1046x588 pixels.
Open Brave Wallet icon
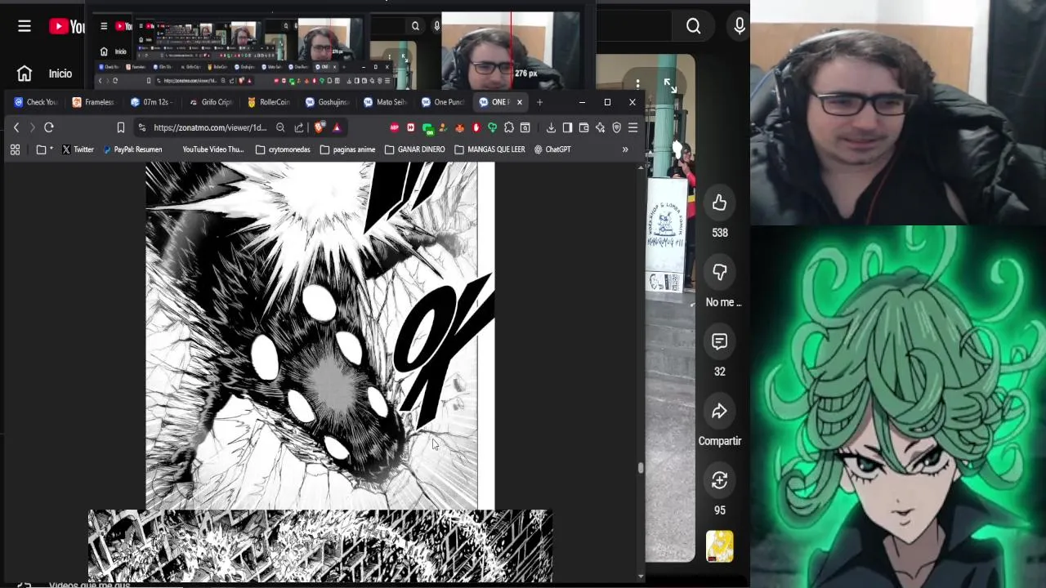[583, 127]
